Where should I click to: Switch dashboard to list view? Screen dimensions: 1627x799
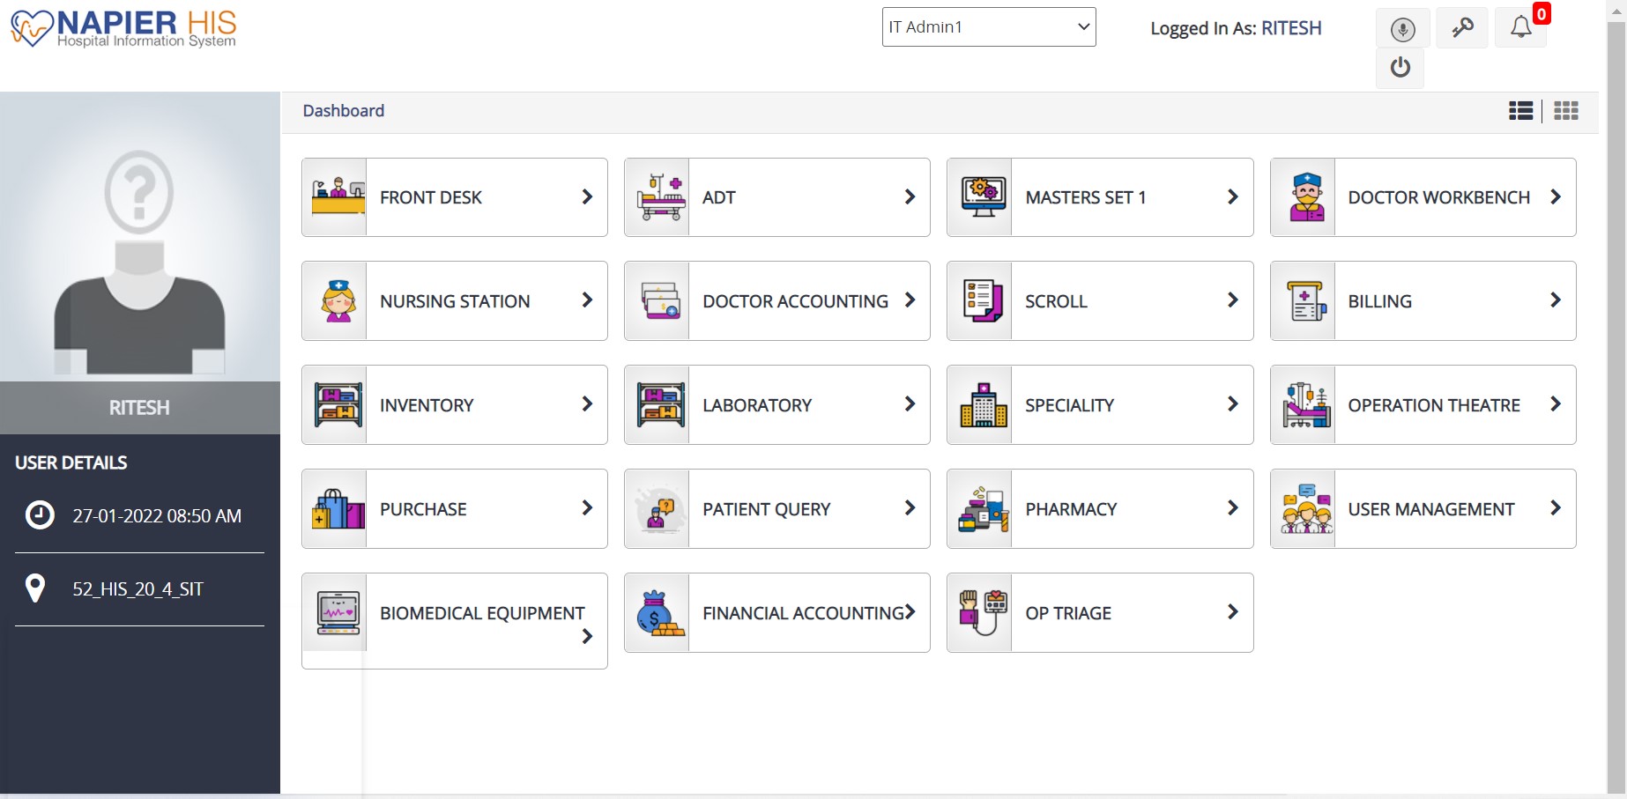click(1520, 110)
